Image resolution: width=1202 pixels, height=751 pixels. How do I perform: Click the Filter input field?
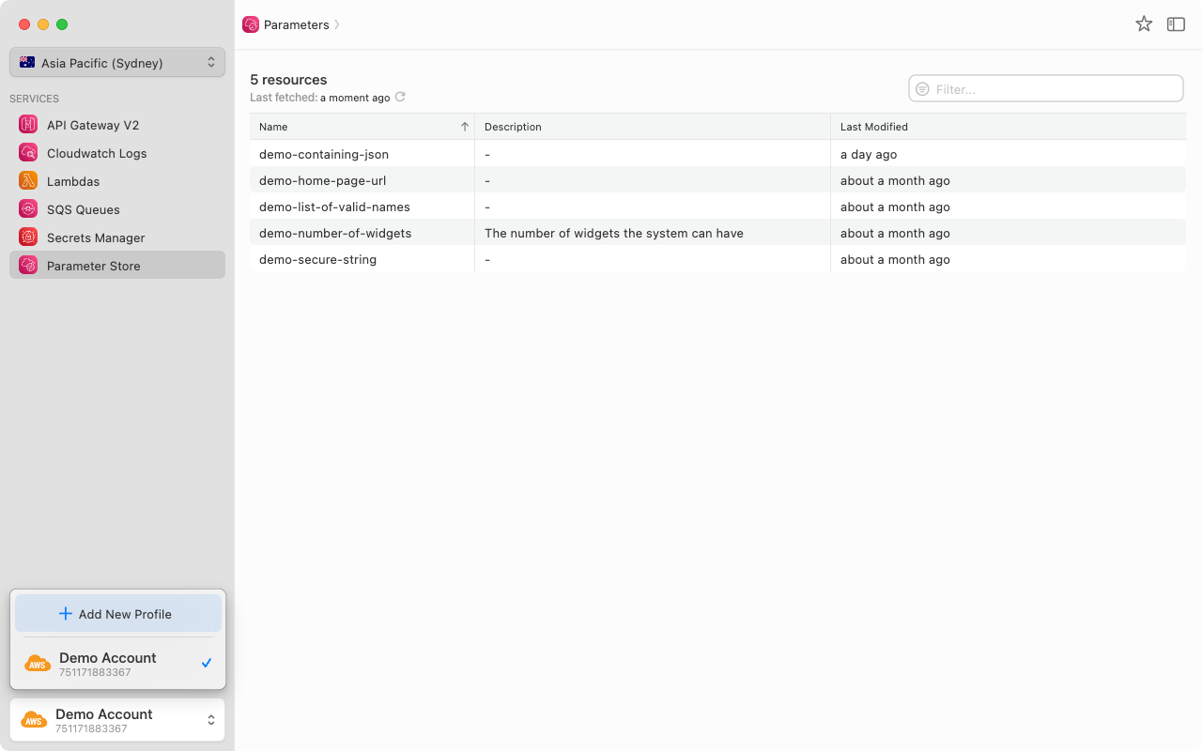pyautogui.click(x=1046, y=88)
